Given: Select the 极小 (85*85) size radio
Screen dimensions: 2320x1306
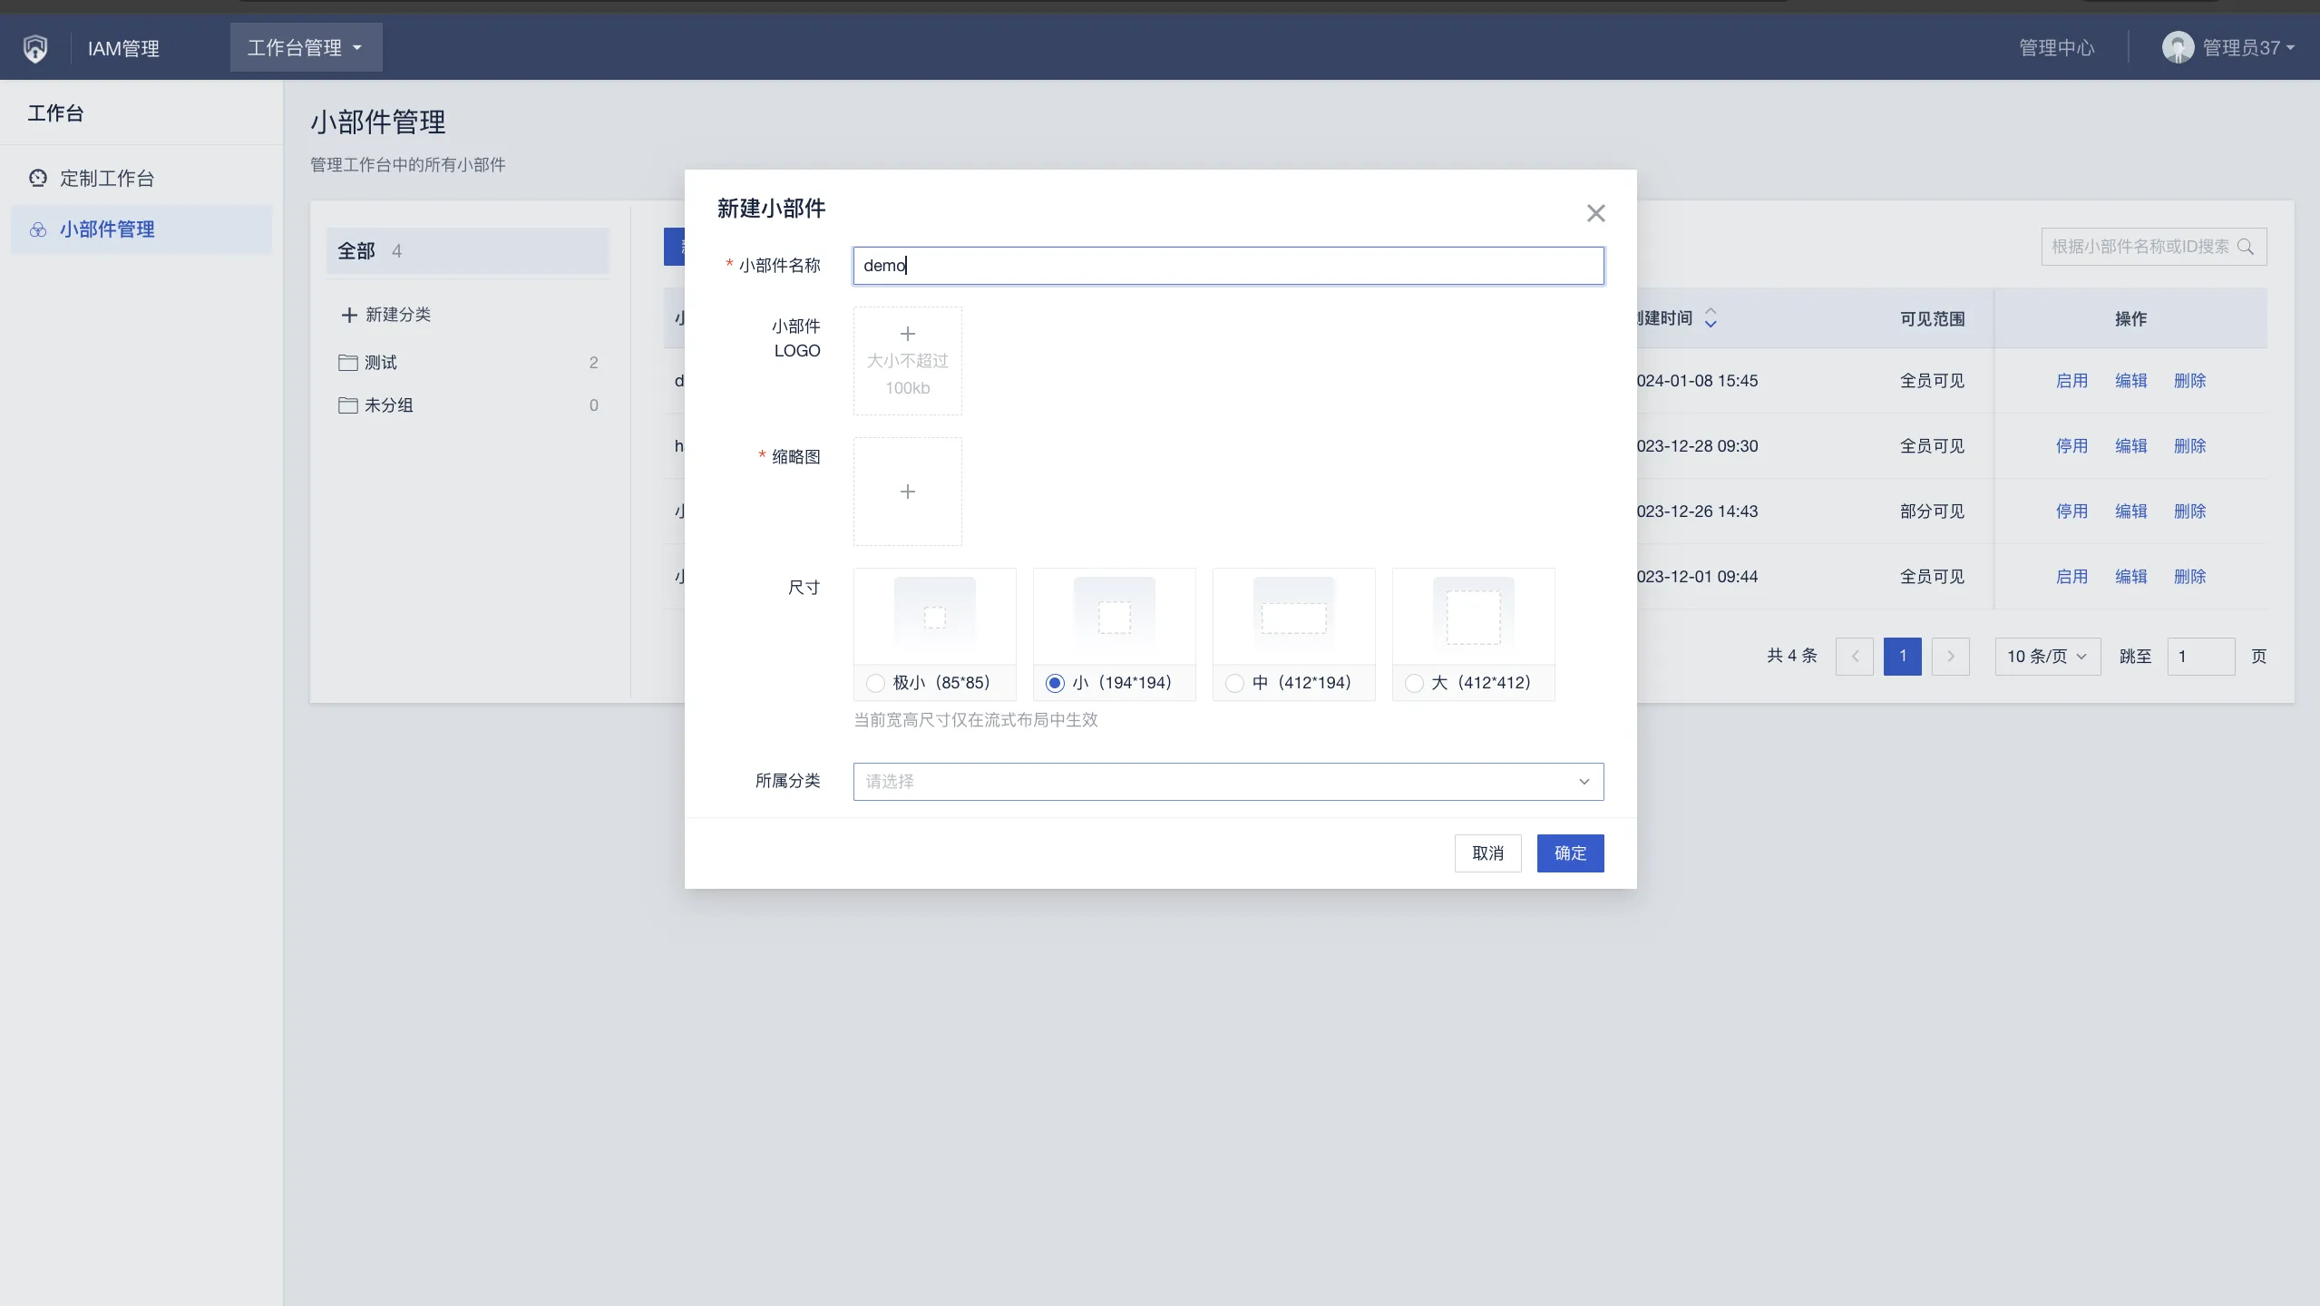Looking at the screenshot, I should (875, 683).
